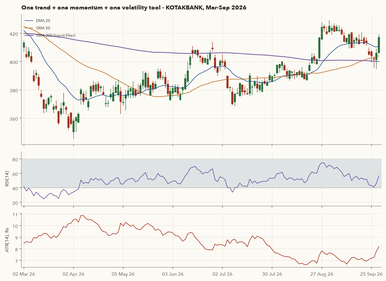This screenshot has width=386, height=281.
Task: Click the 05 May 26 date label
Action: (x=123, y=274)
